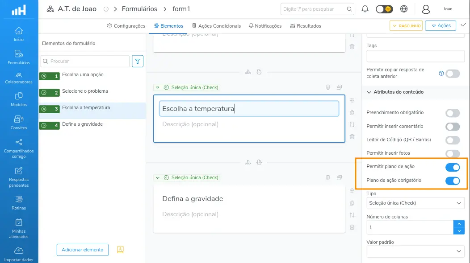Click the reorder arrows of Escolha a temperatura card
Screen dimensions: 470x263
[352, 124]
